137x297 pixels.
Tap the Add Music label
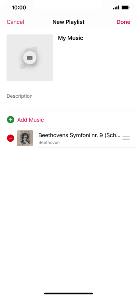tap(31, 120)
